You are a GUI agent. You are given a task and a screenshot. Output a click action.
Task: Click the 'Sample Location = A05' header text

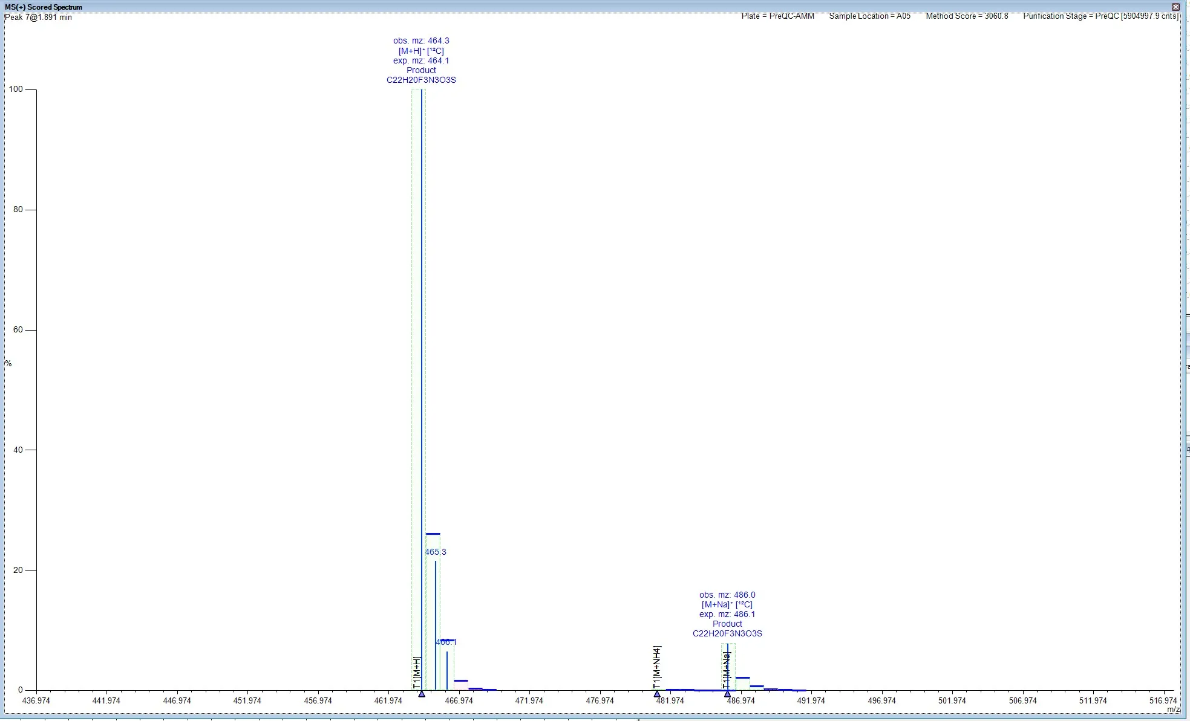pyautogui.click(x=869, y=16)
